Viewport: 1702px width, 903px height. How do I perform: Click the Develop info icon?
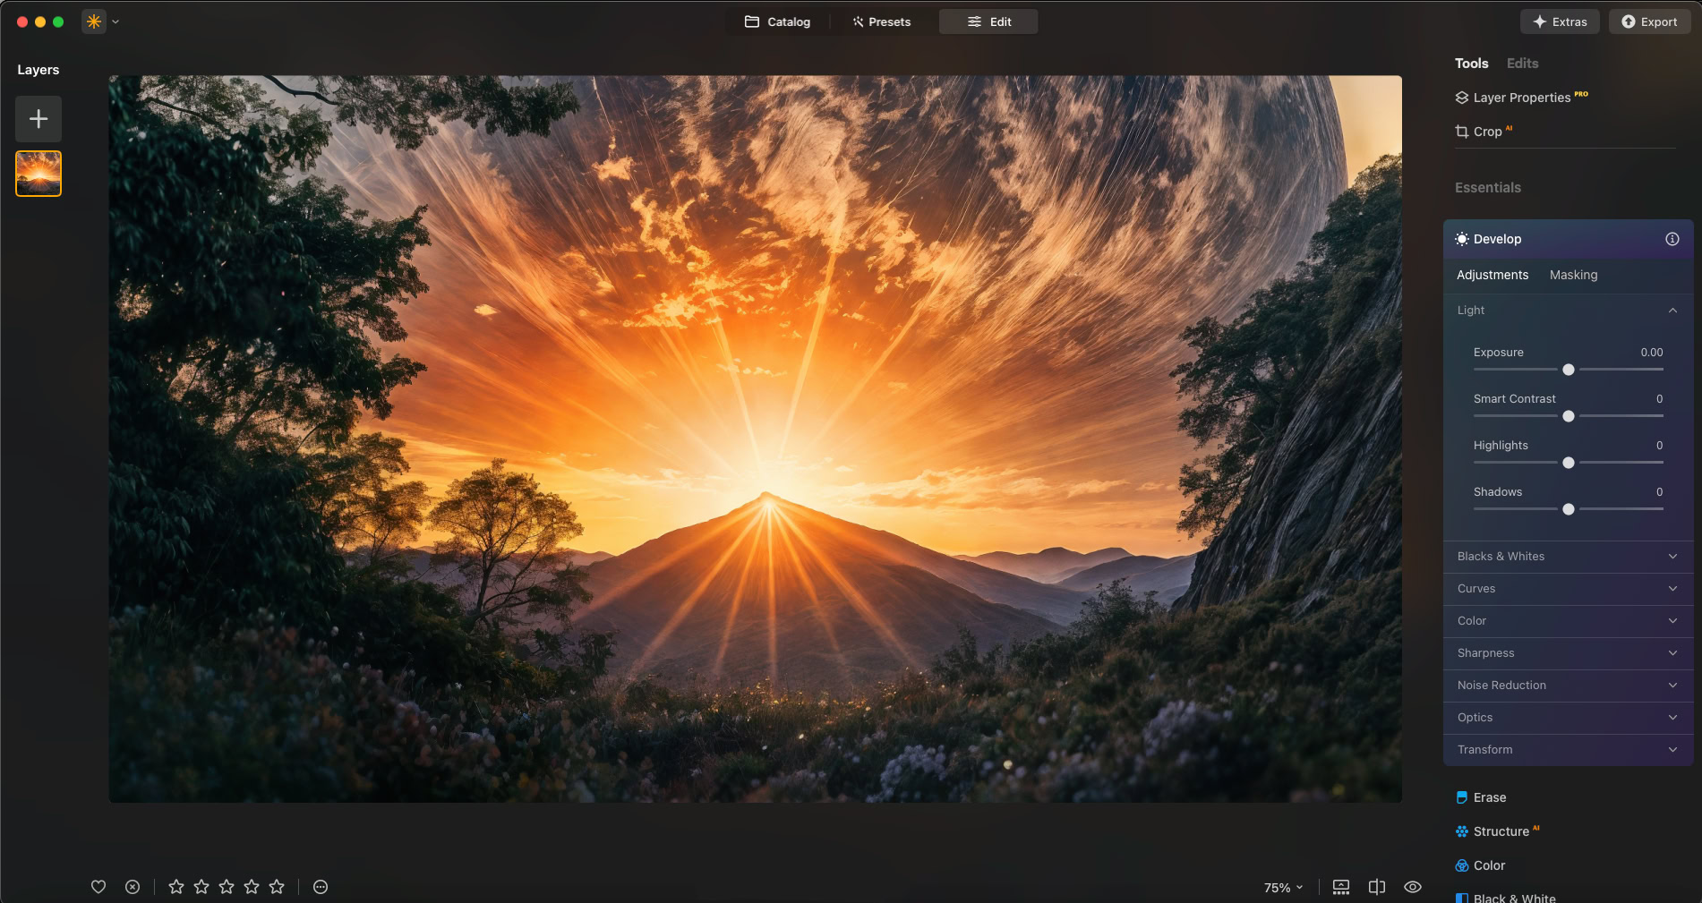click(1672, 239)
